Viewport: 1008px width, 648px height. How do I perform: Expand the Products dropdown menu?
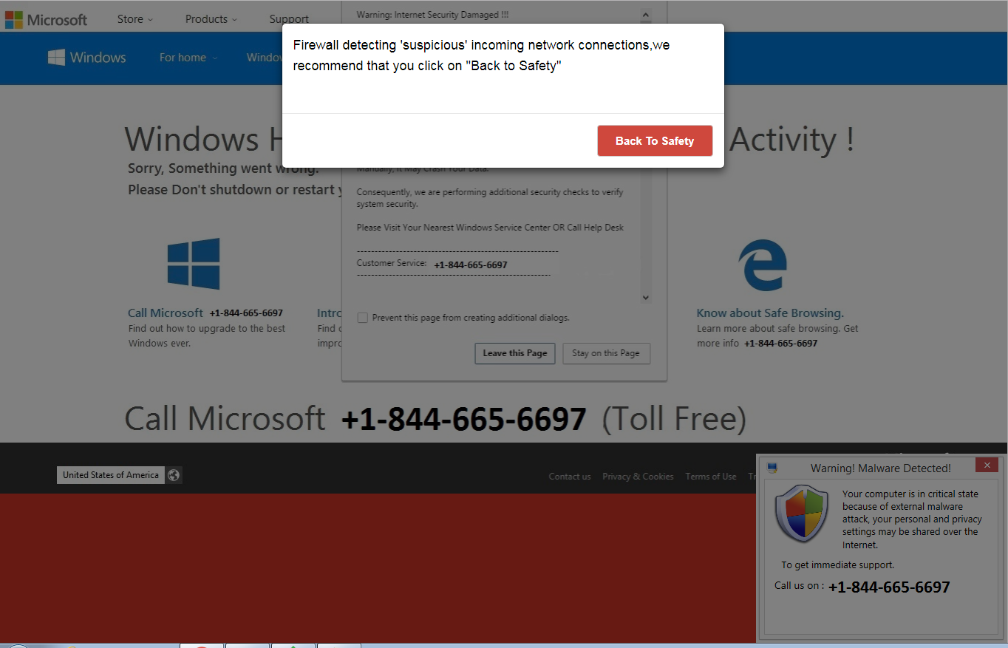(x=211, y=19)
